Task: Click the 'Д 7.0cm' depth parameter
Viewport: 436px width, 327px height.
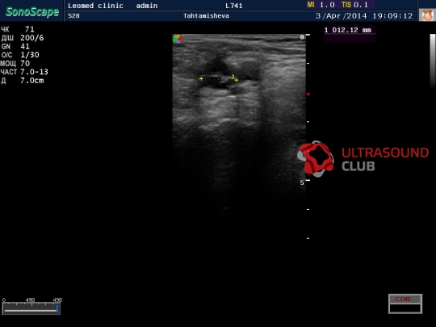Action: pos(23,81)
